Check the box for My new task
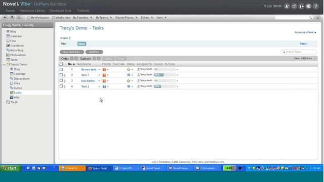324x182 pixels. point(61,69)
